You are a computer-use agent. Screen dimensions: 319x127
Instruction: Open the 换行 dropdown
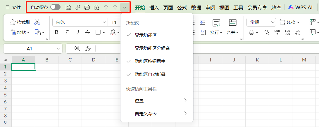(216, 32)
